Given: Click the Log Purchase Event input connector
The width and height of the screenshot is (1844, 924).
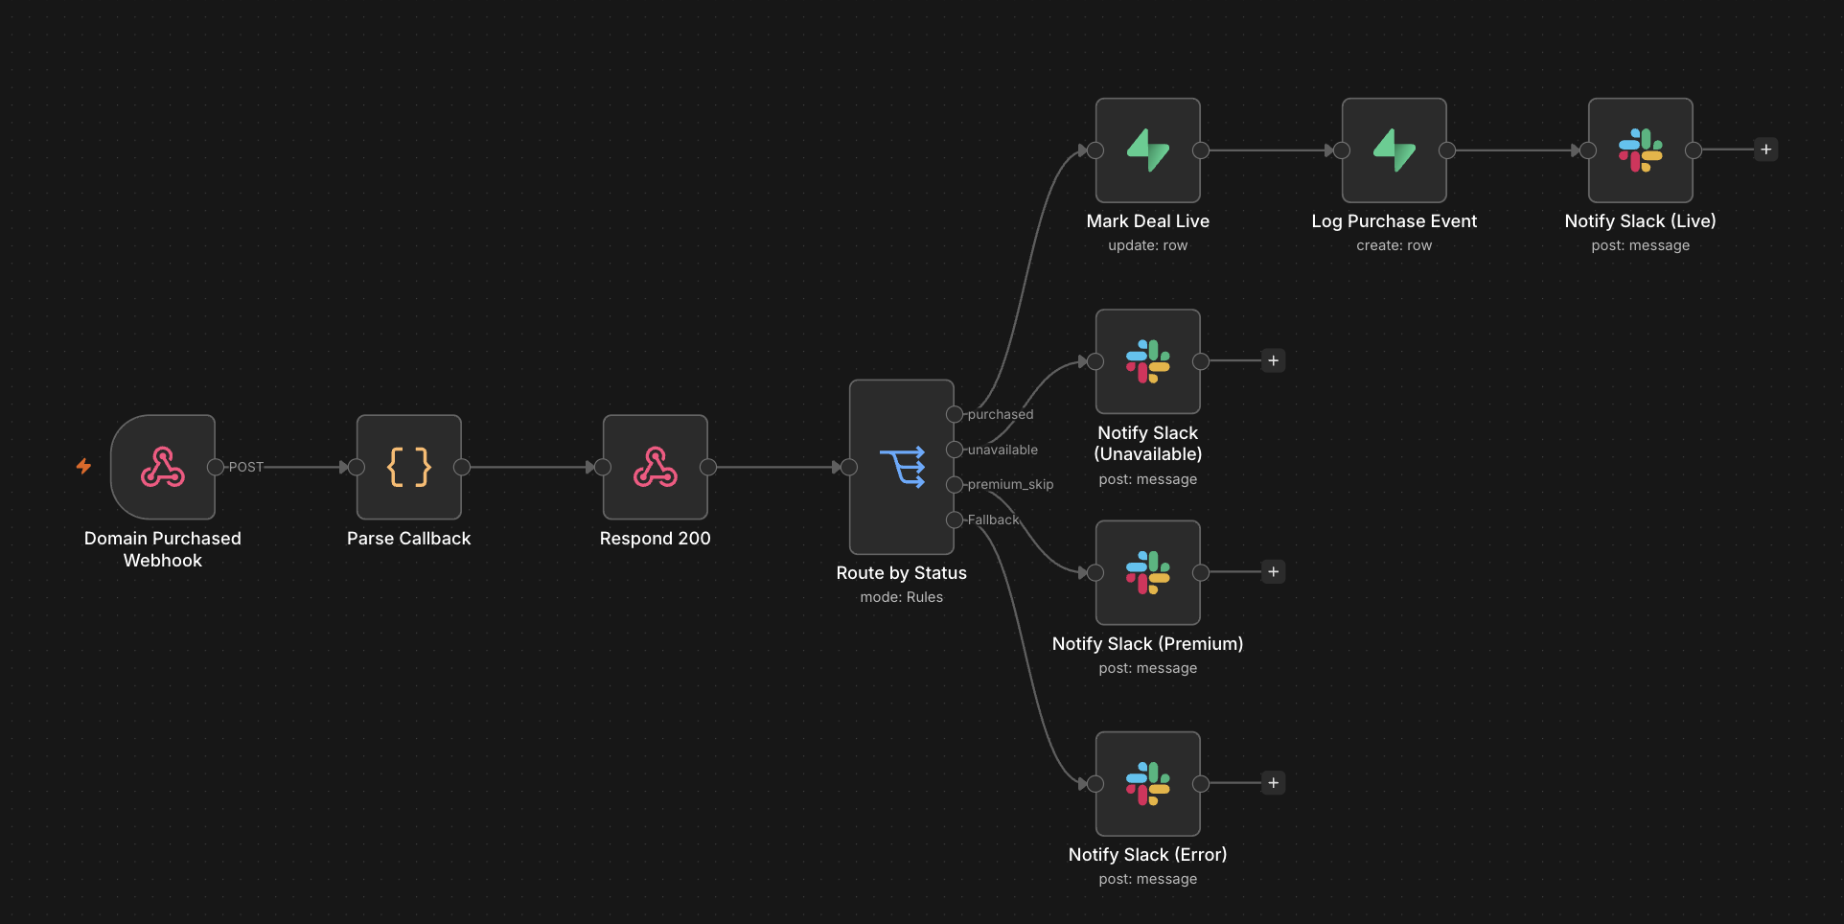Looking at the screenshot, I should pyautogui.click(x=1342, y=150).
